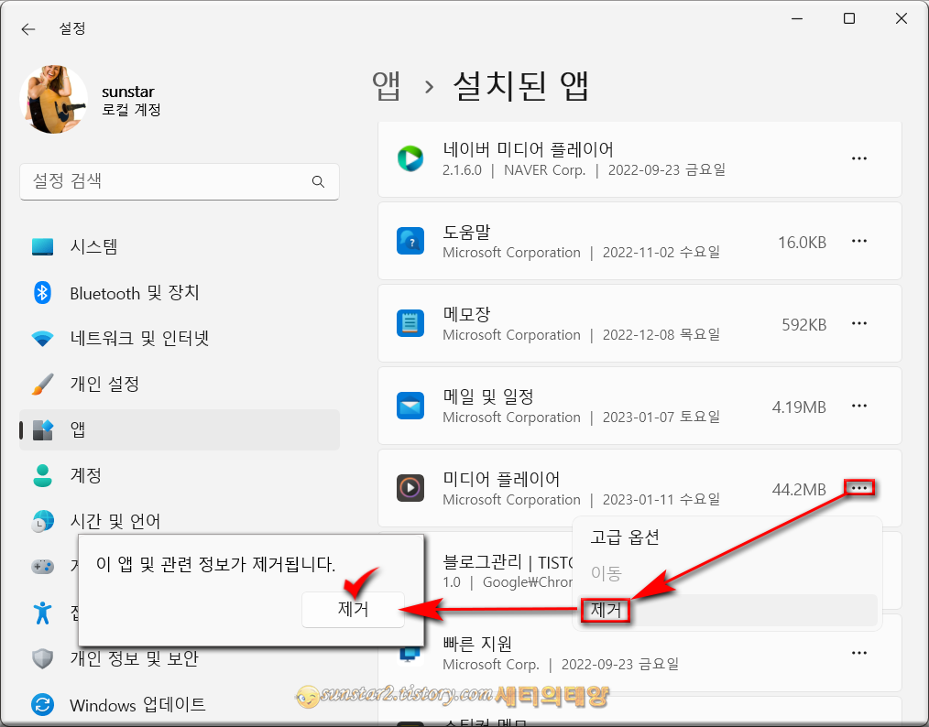This screenshot has height=727, width=929.
Task: Click the back arrow at top left
Action: tap(27, 28)
